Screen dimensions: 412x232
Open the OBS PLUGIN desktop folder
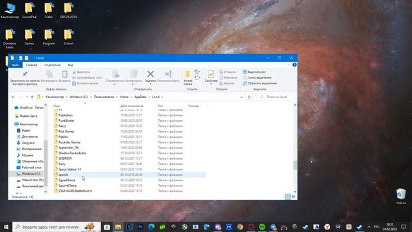pos(68,10)
